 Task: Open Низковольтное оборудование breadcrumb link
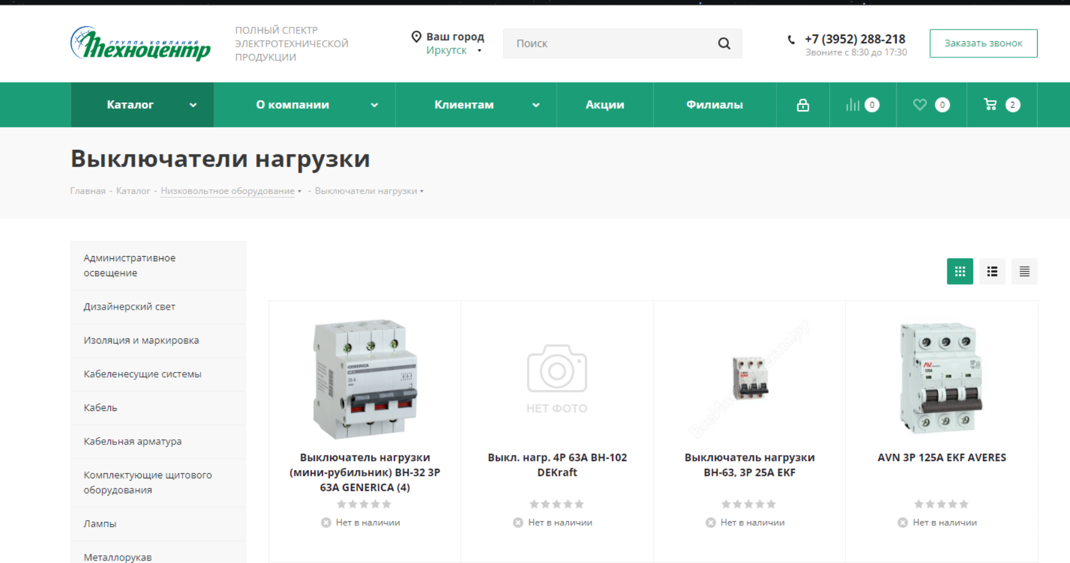[227, 191]
